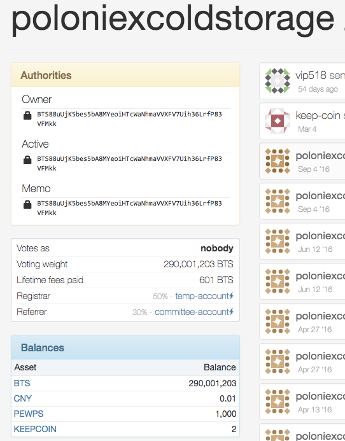Click the lock icon under Active
This screenshot has height=441, width=345.
click(x=27, y=160)
